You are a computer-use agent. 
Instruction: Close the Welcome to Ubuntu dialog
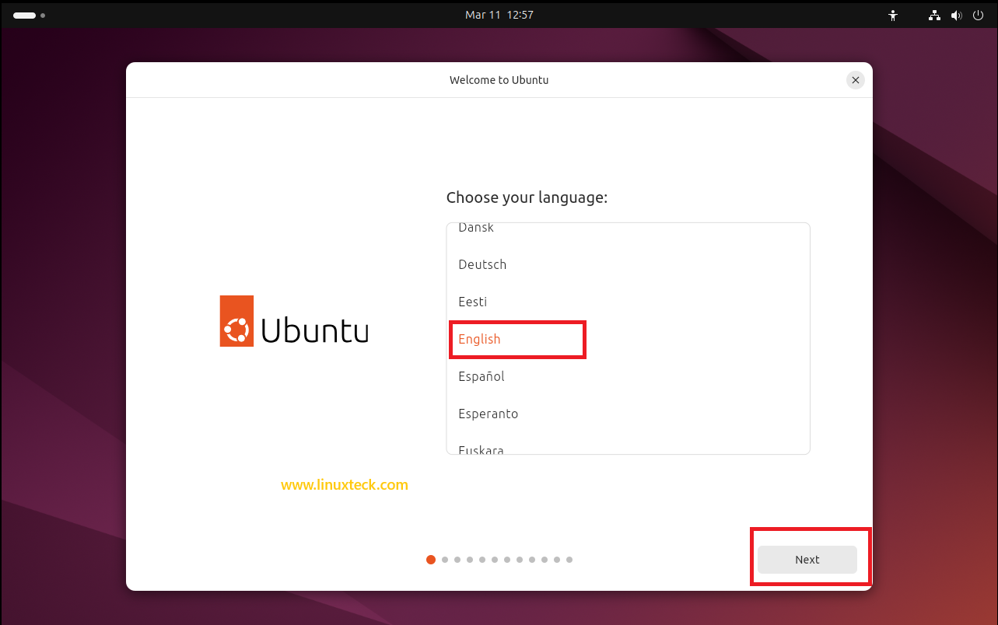[x=855, y=79]
